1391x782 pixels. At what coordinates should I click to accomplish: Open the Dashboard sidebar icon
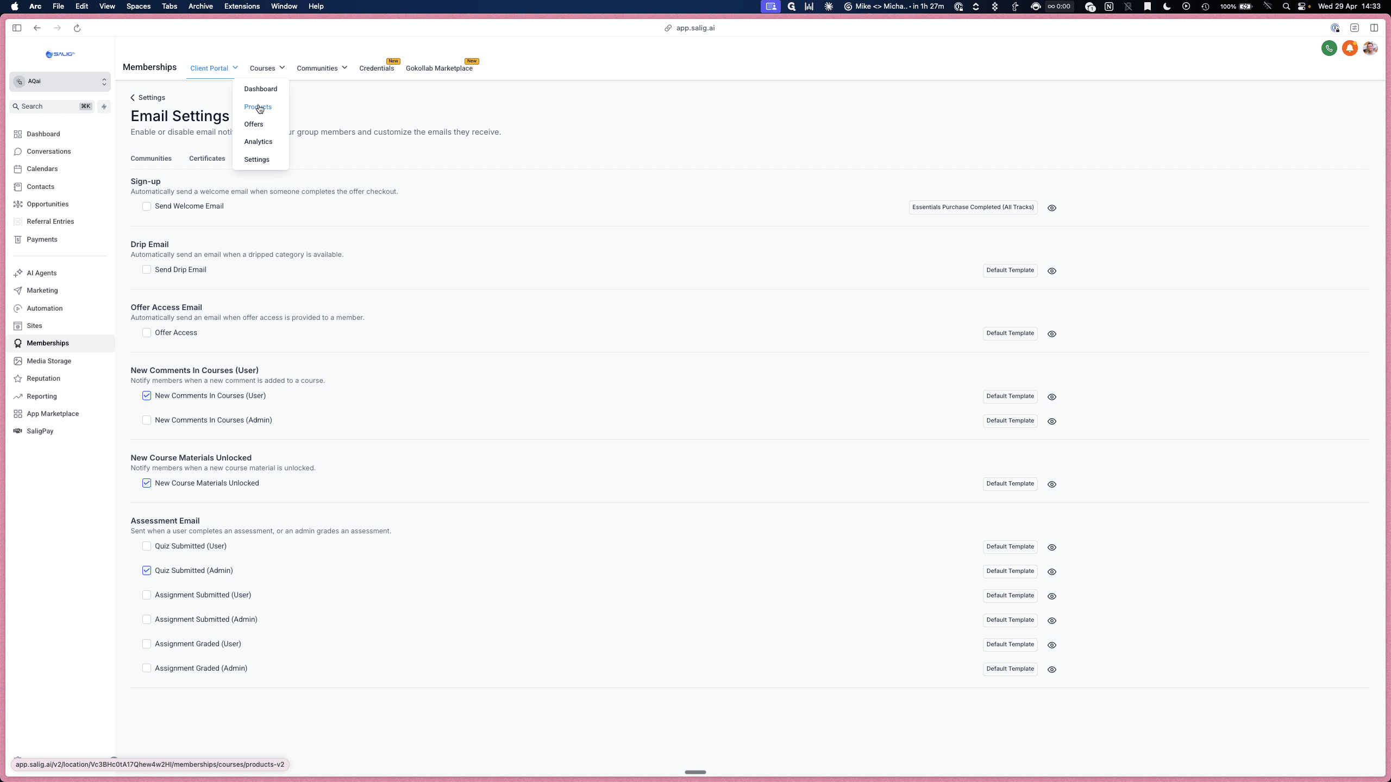(x=18, y=134)
